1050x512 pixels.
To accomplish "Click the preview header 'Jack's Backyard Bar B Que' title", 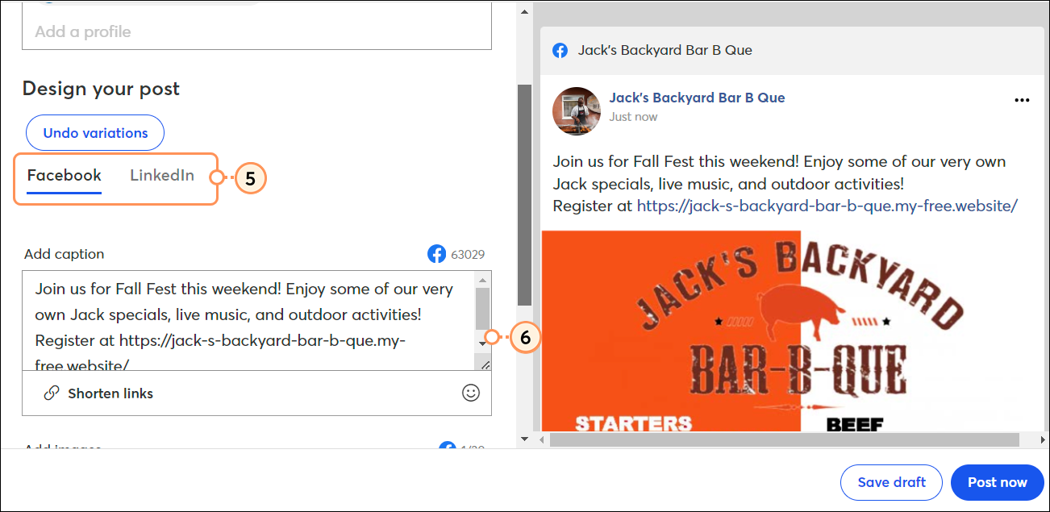I will tap(665, 50).
